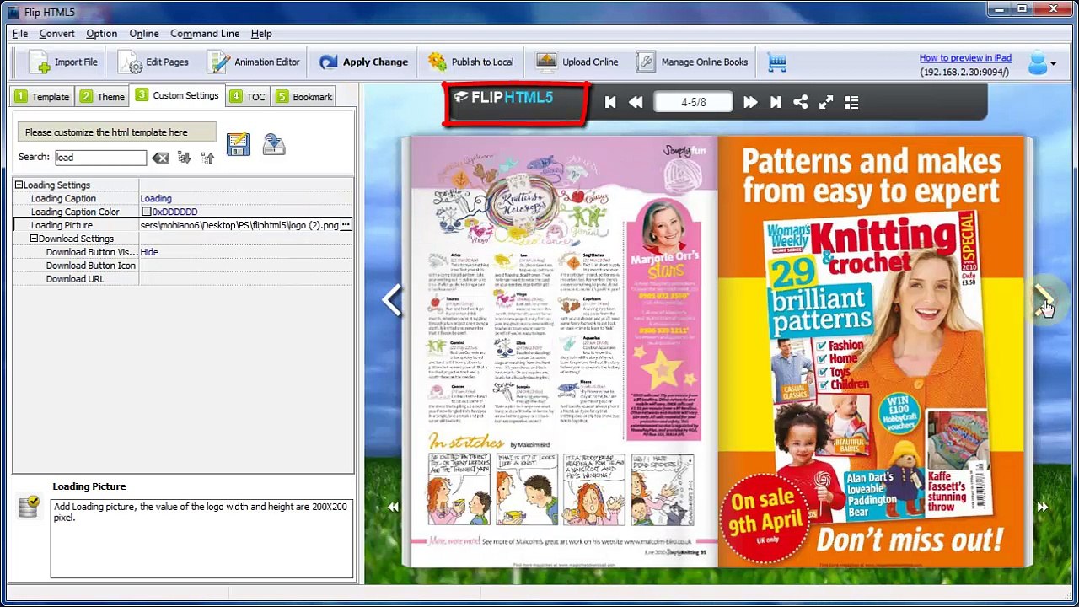Screen dimensions: 1079x607
Task: Click the Loading caption value
Action: (156, 198)
